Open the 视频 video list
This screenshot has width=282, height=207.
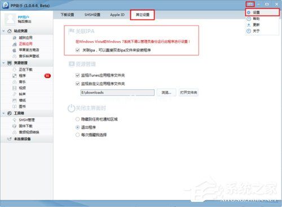click(x=22, y=88)
